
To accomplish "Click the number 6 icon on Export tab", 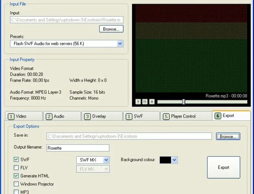I will (218, 116).
